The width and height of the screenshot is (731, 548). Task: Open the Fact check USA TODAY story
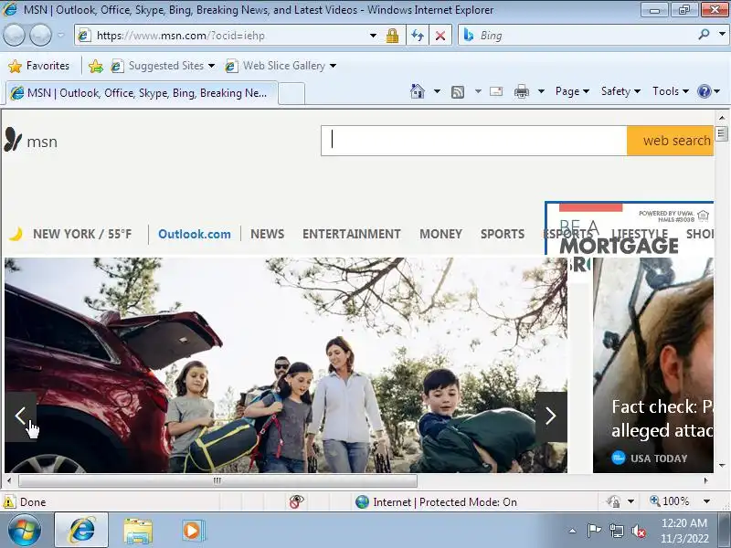(653, 364)
